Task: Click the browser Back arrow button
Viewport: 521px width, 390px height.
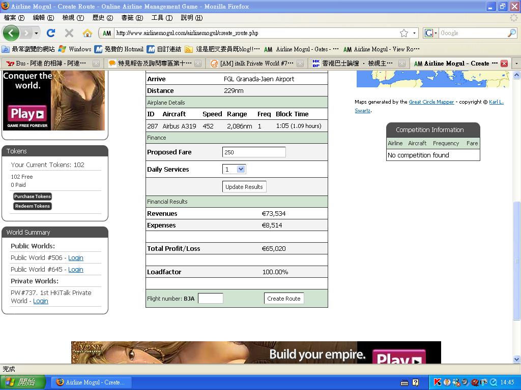Action: (x=11, y=33)
